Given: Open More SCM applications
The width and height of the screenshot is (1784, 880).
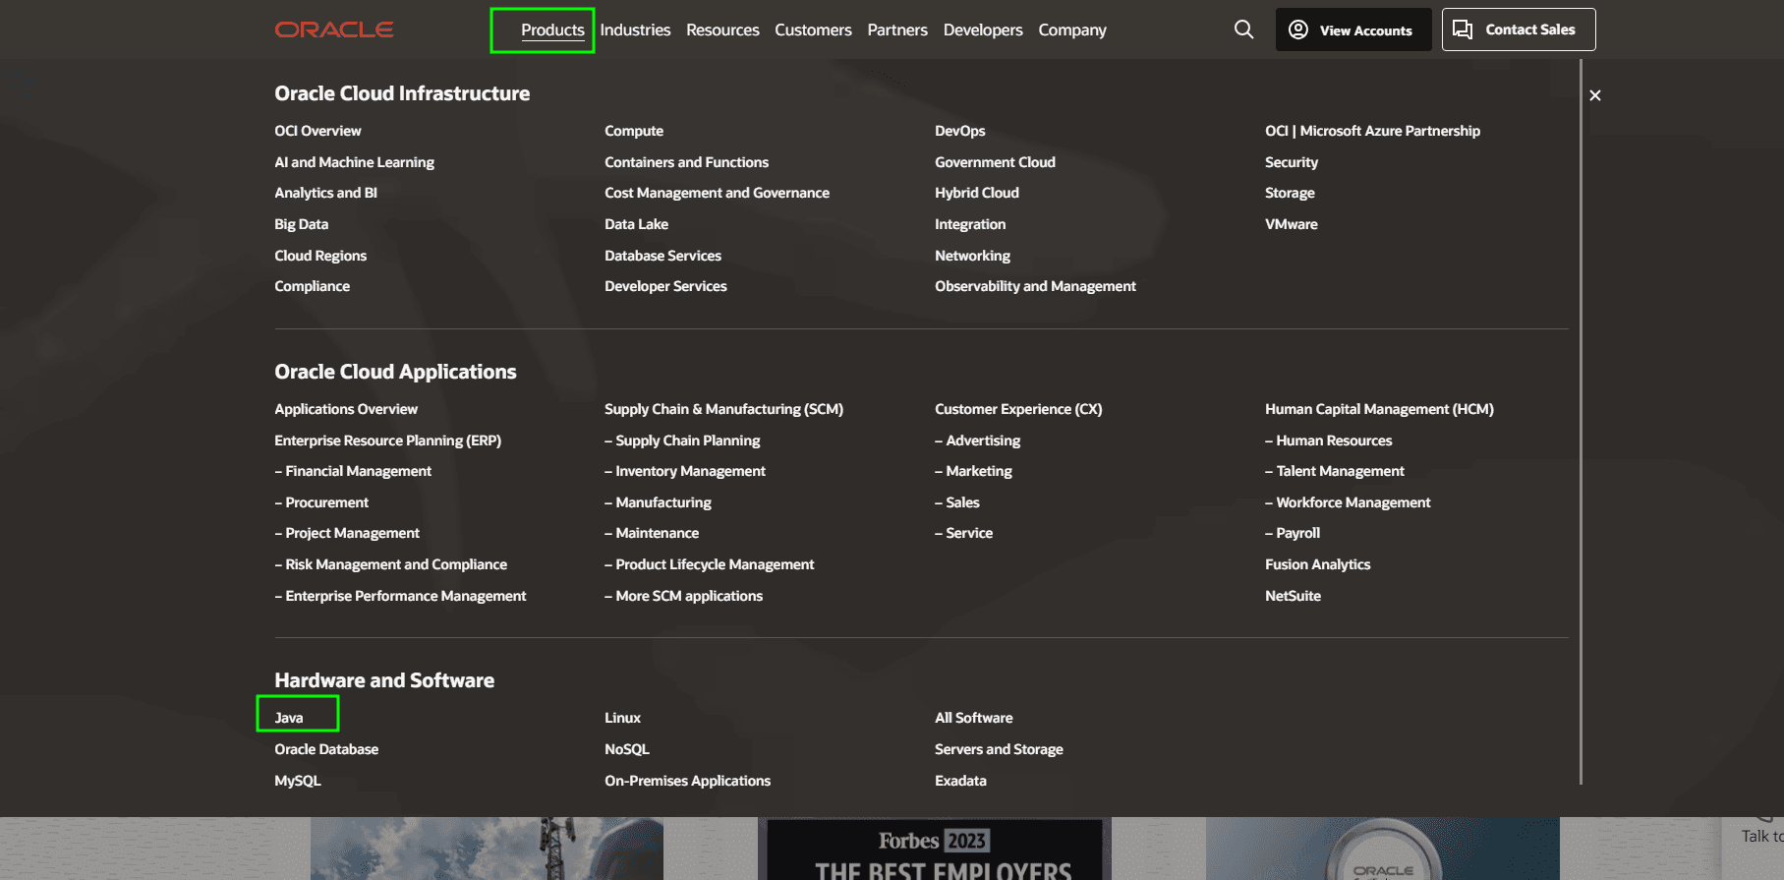Looking at the screenshot, I should point(683,596).
